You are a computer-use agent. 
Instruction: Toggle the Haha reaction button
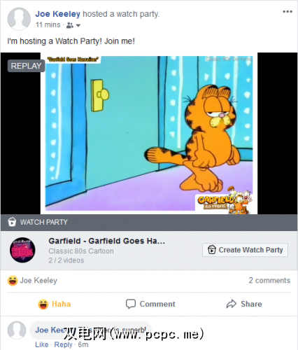point(55,304)
